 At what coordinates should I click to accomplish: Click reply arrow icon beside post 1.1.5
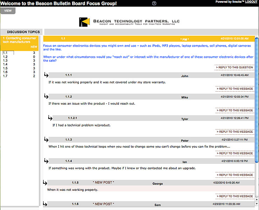(x=45, y=182)
